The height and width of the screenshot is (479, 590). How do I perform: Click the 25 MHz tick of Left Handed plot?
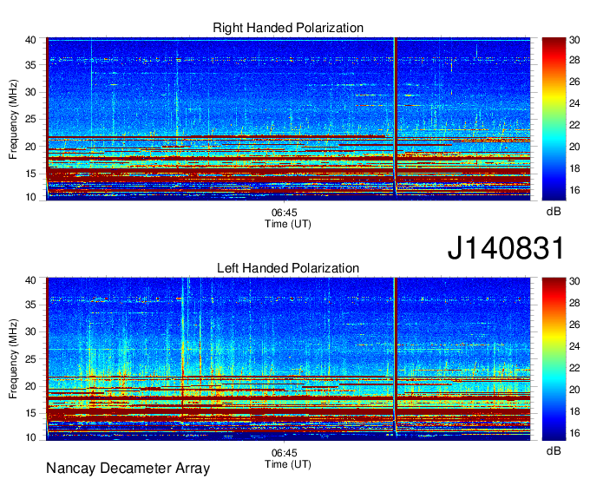click(30, 359)
